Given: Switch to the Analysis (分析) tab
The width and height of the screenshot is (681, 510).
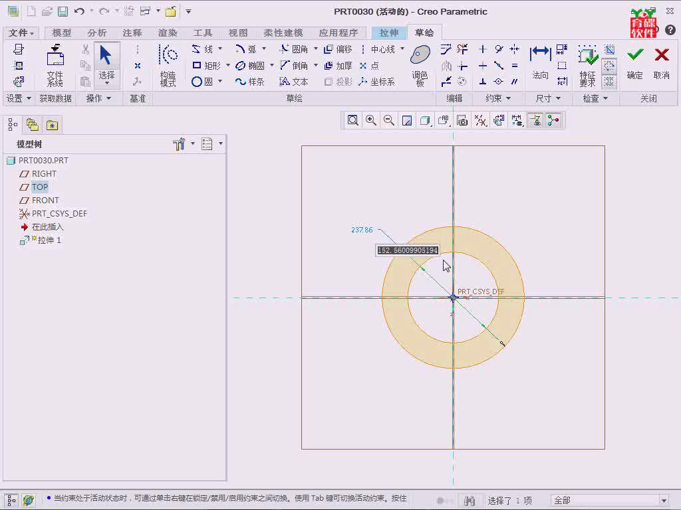Looking at the screenshot, I should point(96,33).
